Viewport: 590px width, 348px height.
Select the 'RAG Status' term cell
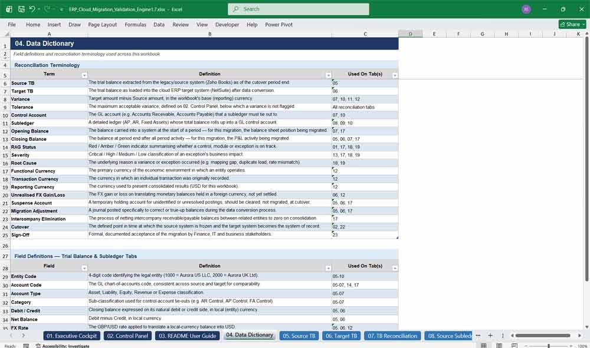[x=49, y=147]
